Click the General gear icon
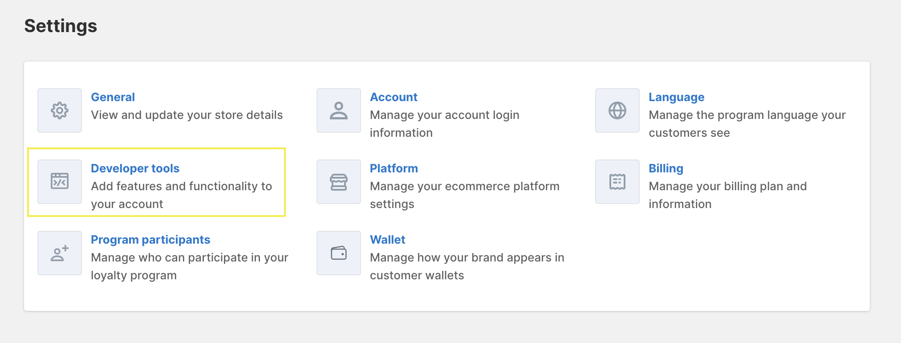This screenshot has width=901, height=343. (60, 110)
